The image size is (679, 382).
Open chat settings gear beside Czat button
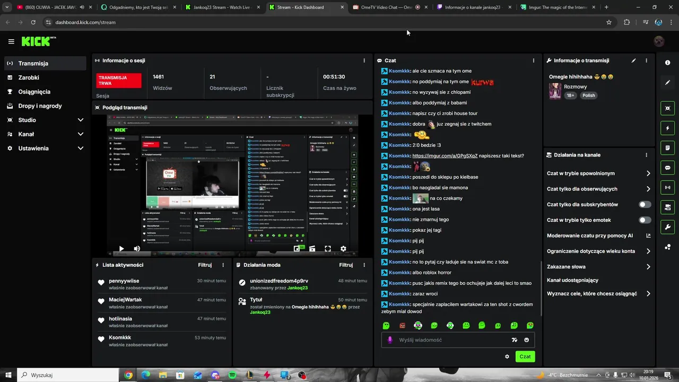coord(507,357)
